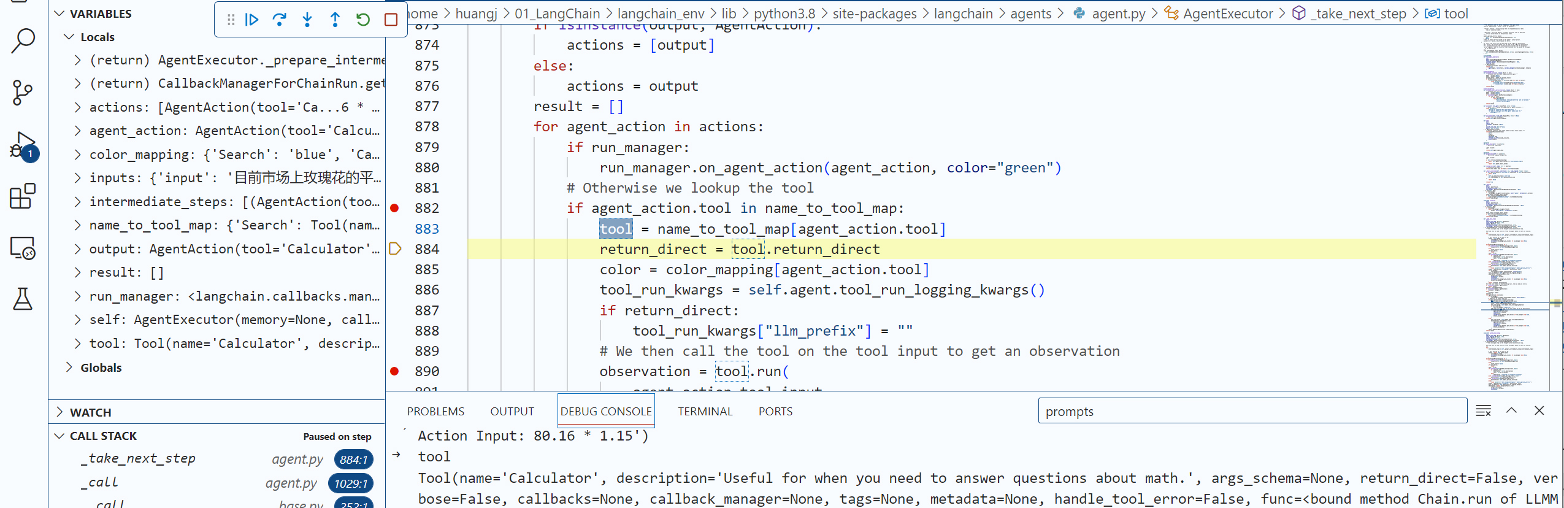Open Source Control view
1564x508 pixels.
click(23, 93)
